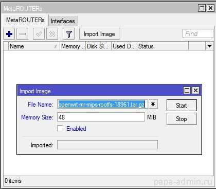Enable selected item with checkmark icon

[39, 34]
